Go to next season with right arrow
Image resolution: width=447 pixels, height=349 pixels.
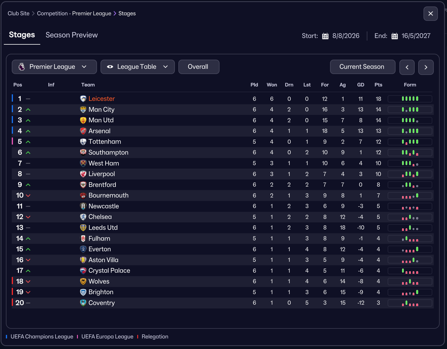coord(426,67)
